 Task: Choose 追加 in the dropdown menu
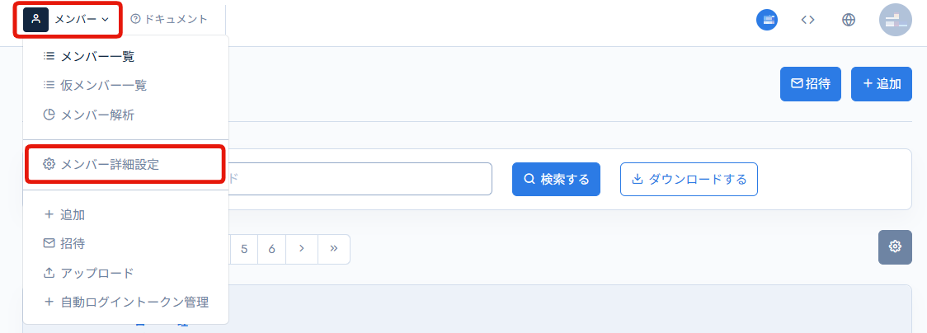coord(73,214)
